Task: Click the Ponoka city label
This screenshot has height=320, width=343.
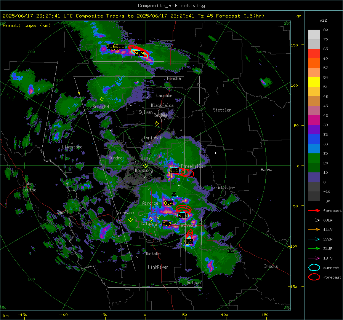Action: pyautogui.click(x=174, y=78)
